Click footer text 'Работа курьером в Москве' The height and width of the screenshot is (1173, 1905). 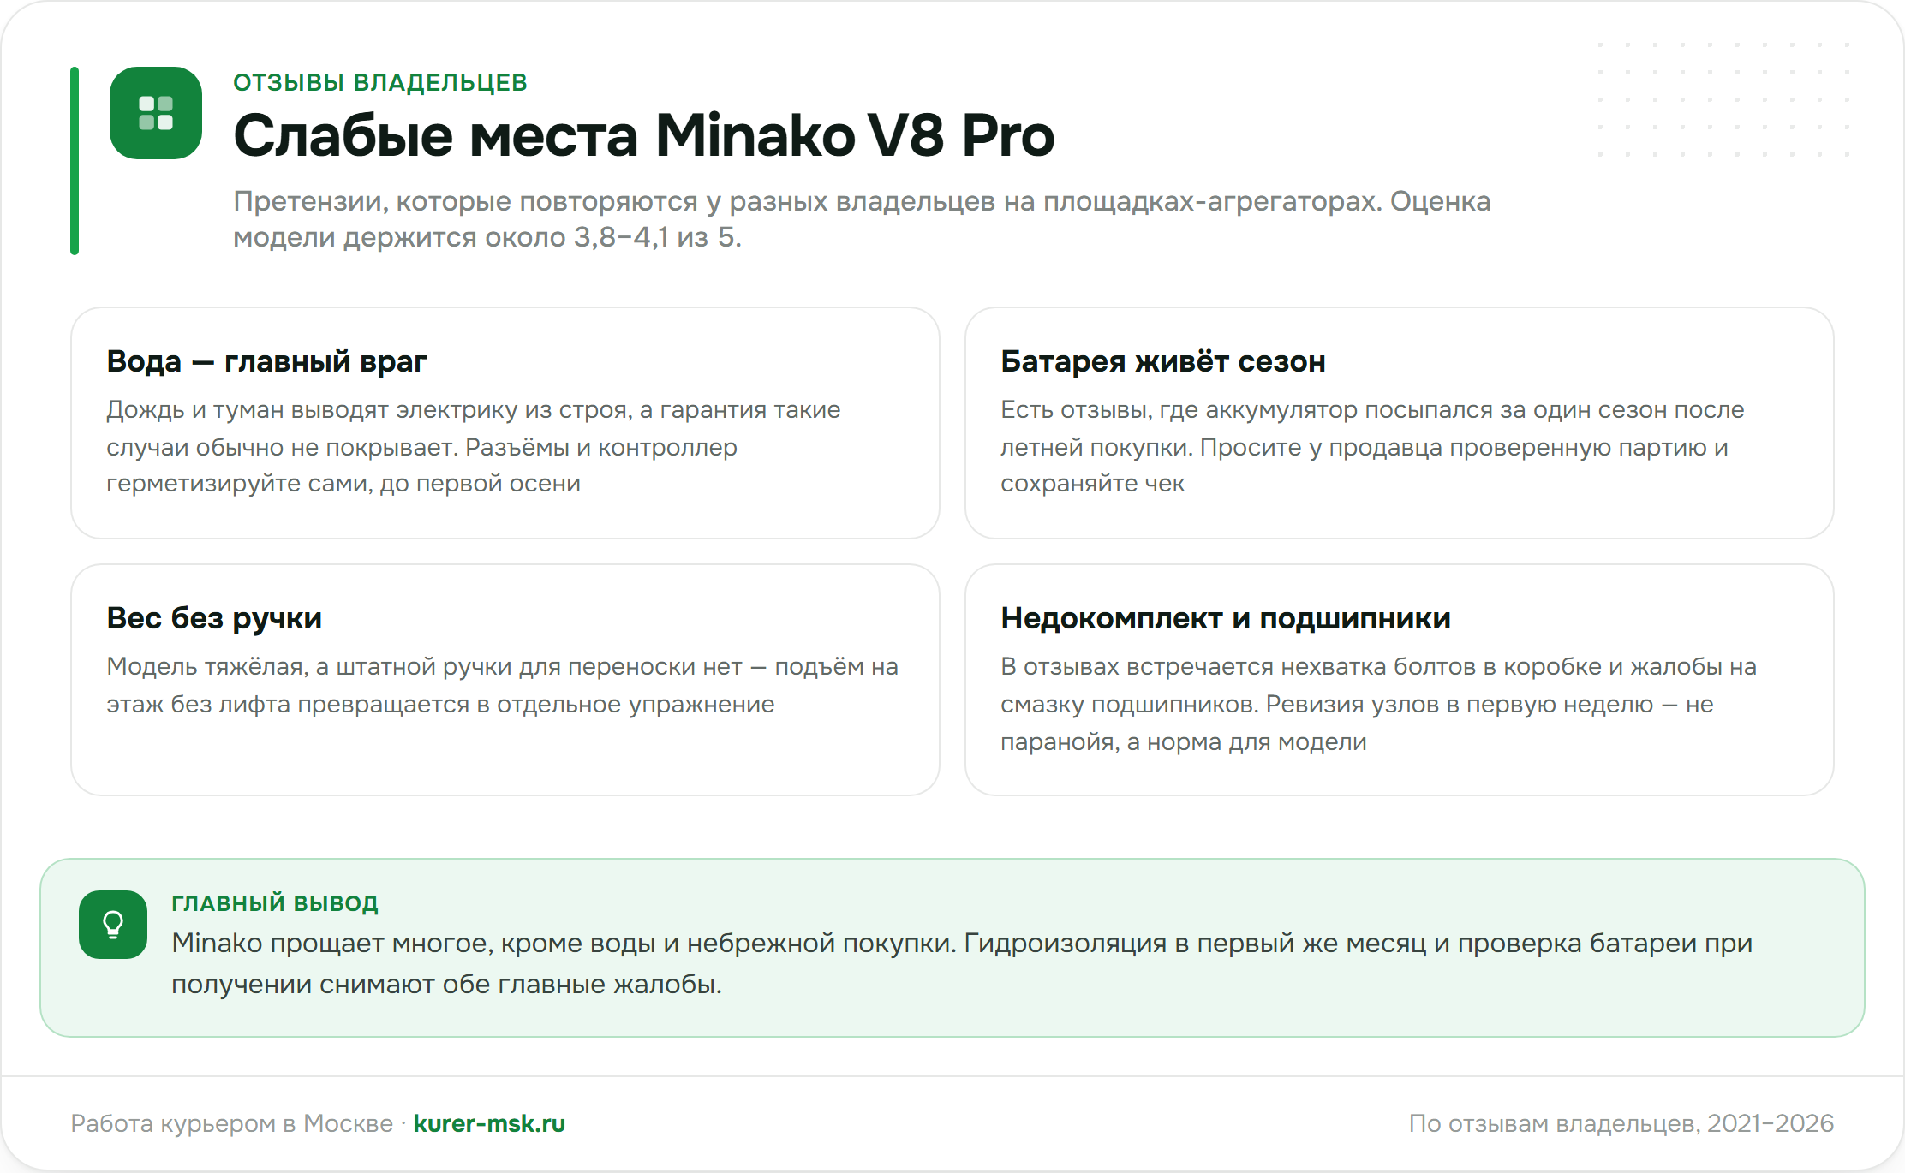pos(231,1123)
